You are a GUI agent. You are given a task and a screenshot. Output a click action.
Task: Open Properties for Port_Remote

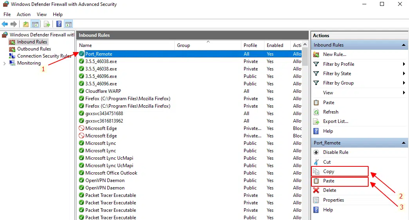click(333, 200)
